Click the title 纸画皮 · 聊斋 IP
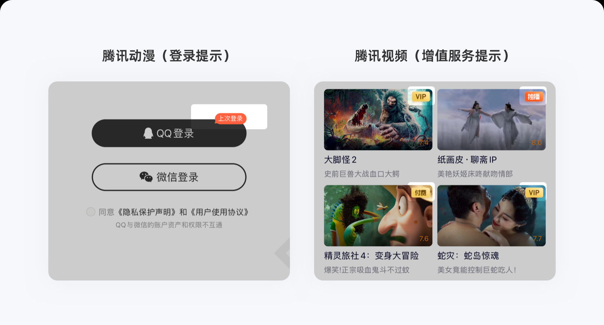This screenshot has width=604, height=325. pos(467,160)
